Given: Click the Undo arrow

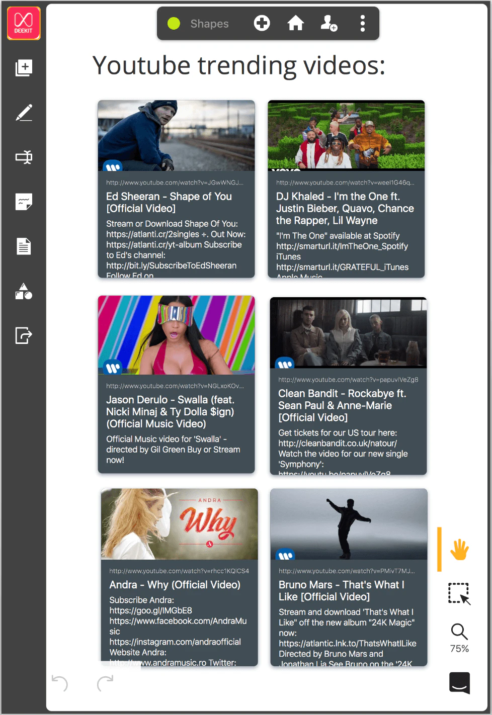Looking at the screenshot, I should pyautogui.click(x=60, y=684).
